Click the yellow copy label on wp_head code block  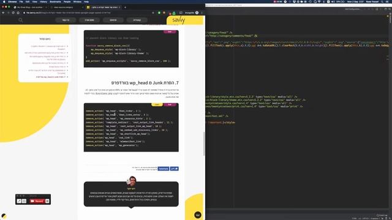(157, 105)
